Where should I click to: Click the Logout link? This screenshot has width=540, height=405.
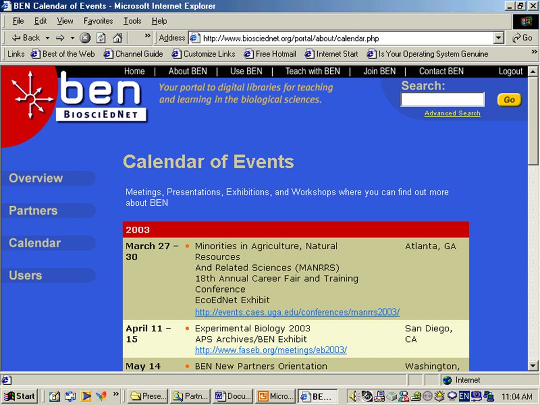pos(510,71)
